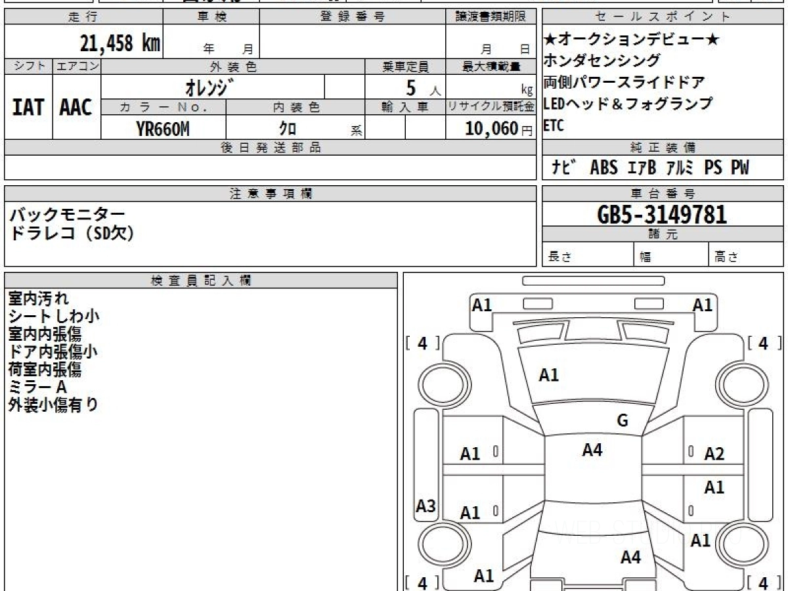
Task: Click the カラーNo. header
Action: [164, 107]
